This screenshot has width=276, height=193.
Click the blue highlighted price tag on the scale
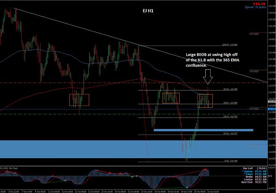(272, 109)
